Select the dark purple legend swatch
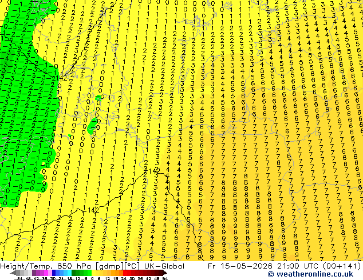 (x=34, y=273)
